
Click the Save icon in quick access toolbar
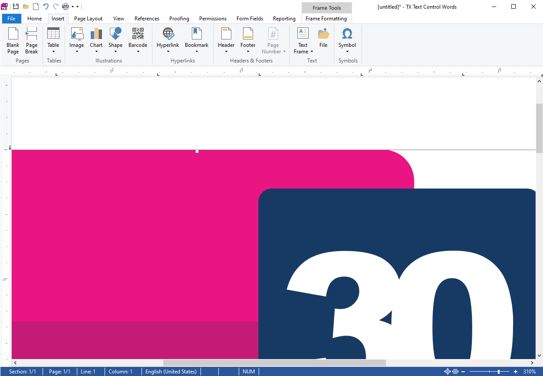16,7
